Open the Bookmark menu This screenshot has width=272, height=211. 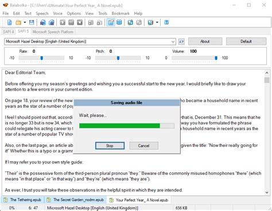tap(121, 14)
